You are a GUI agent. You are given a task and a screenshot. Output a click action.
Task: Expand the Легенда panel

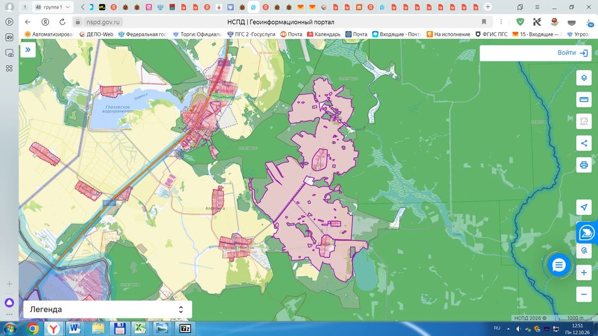[x=107, y=309]
